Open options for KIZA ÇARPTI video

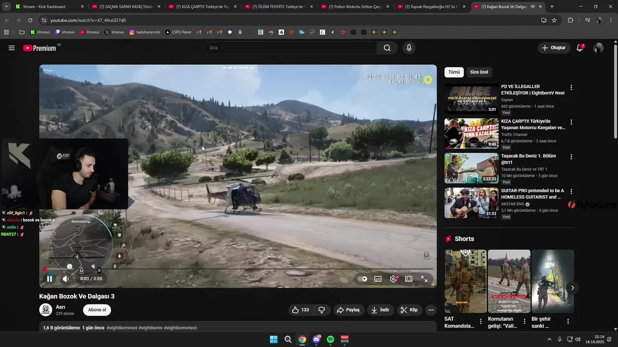(x=571, y=122)
